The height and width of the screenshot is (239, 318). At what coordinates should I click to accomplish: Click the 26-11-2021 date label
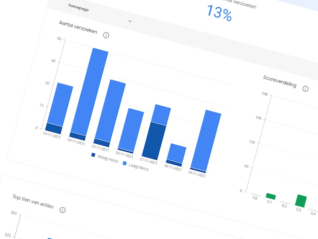(124, 155)
